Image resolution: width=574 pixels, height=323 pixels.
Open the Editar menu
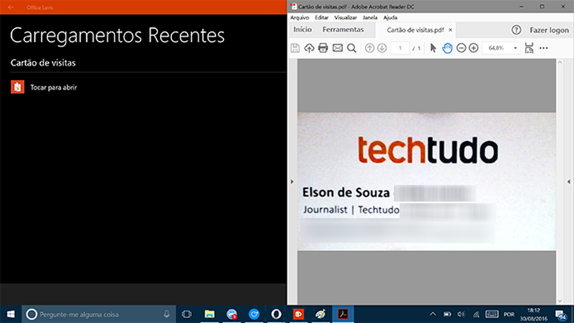[321, 17]
